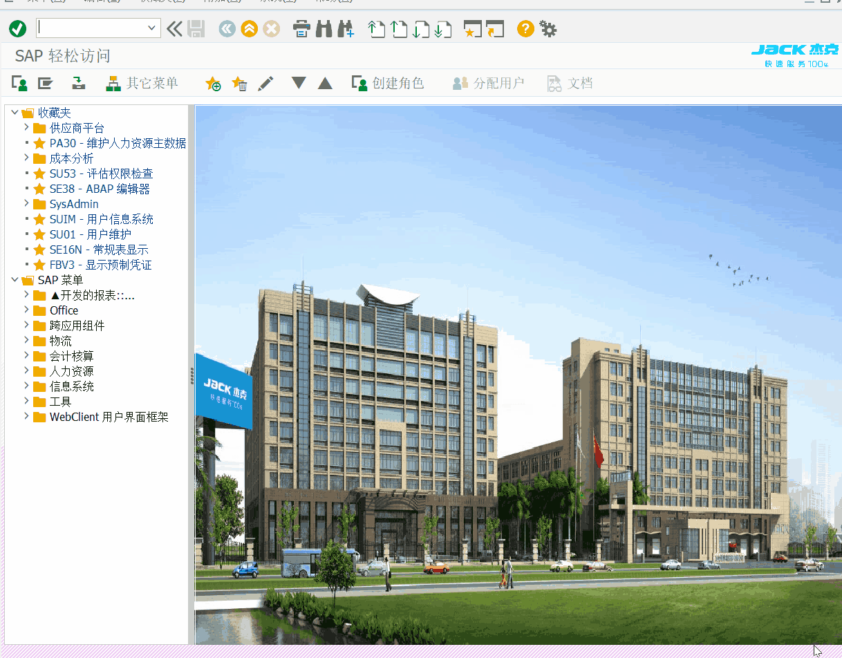Viewport: 842px width, 658px height.
Task: Collapse the 收藏夹 folder node
Action: 15,112
